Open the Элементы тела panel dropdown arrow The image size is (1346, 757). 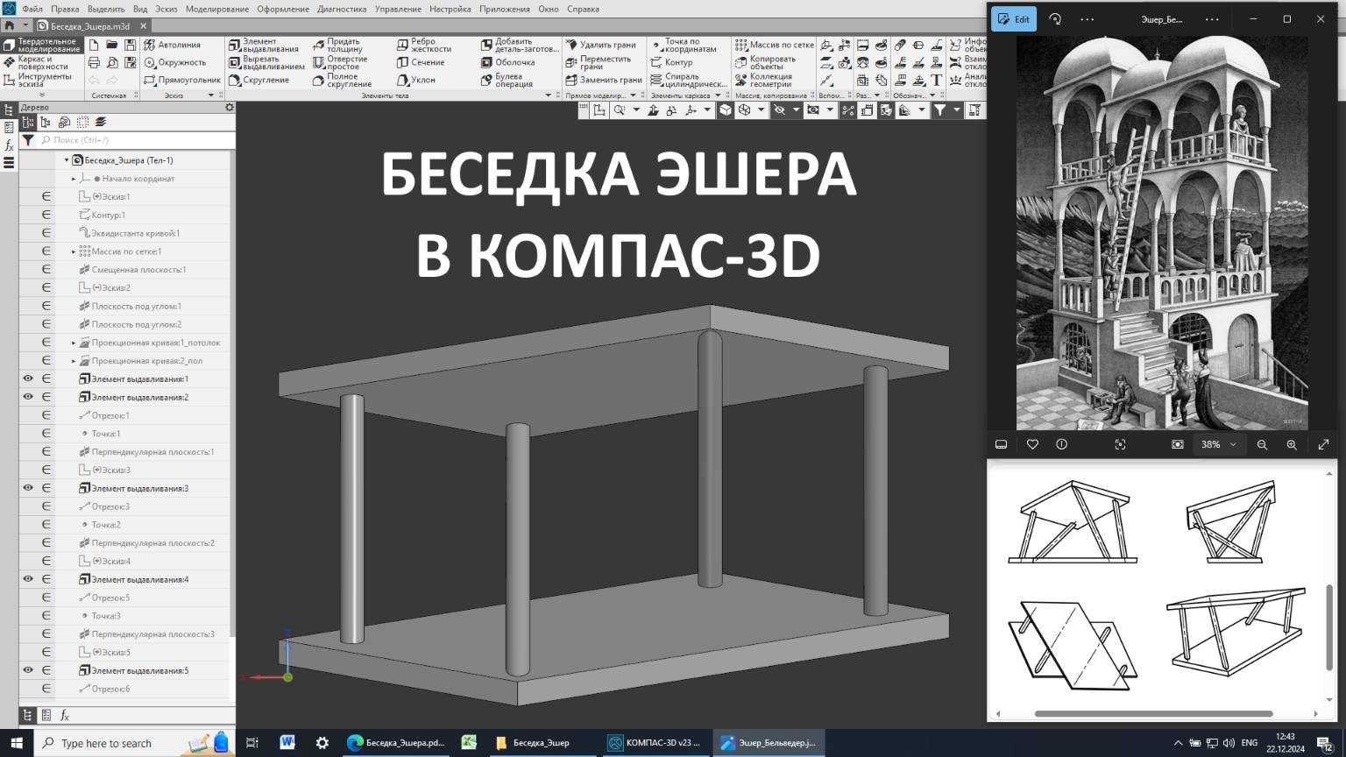tap(549, 96)
